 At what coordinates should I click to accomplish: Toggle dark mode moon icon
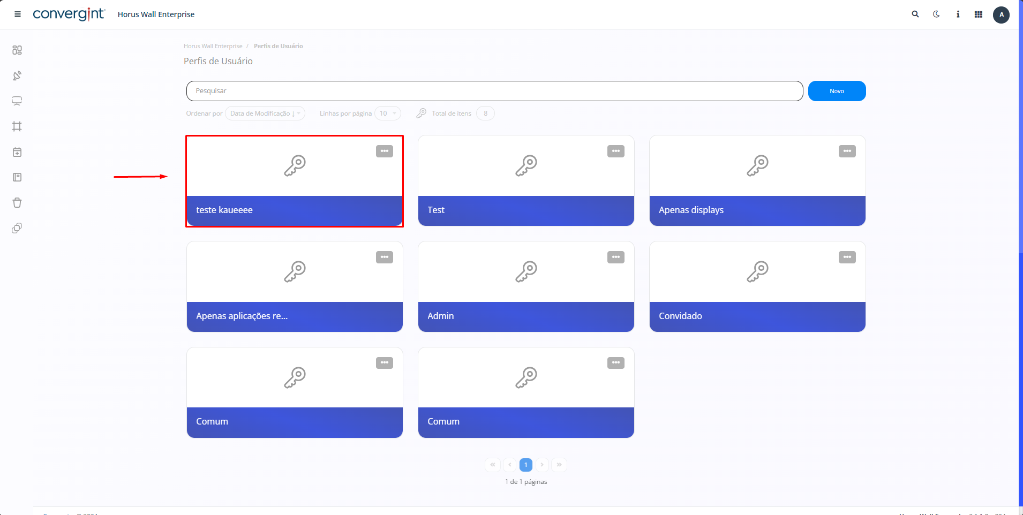coord(936,14)
